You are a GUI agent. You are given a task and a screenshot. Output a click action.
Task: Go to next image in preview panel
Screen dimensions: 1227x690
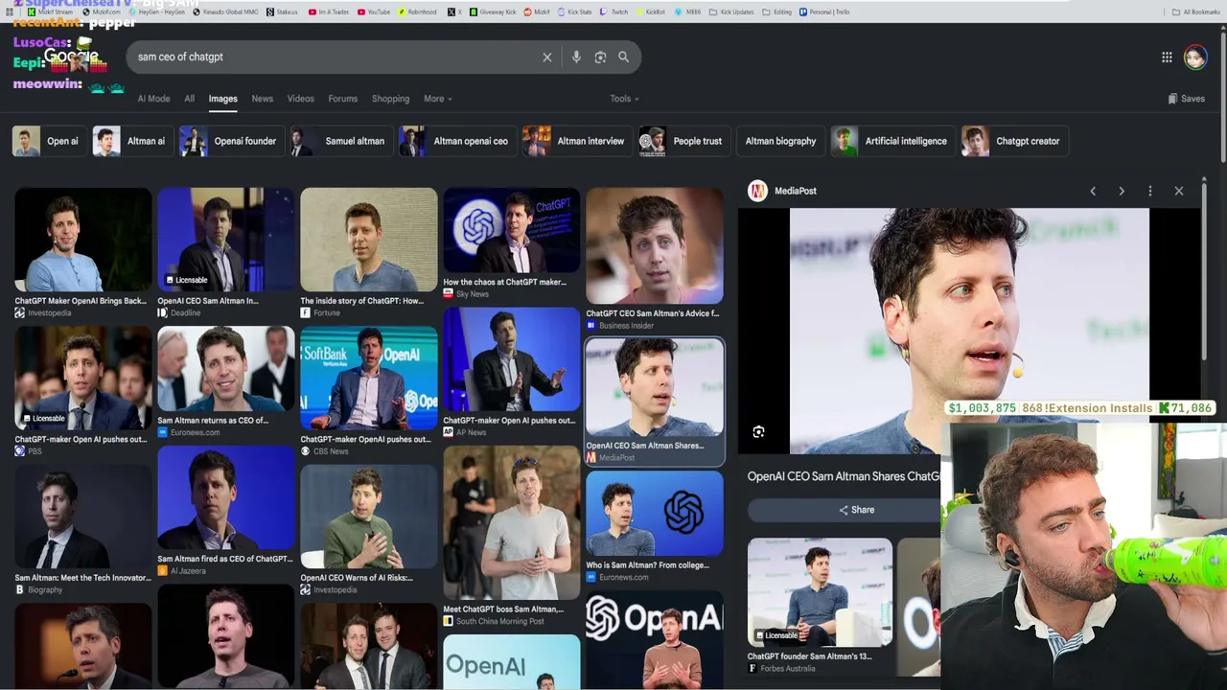click(1122, 191)
